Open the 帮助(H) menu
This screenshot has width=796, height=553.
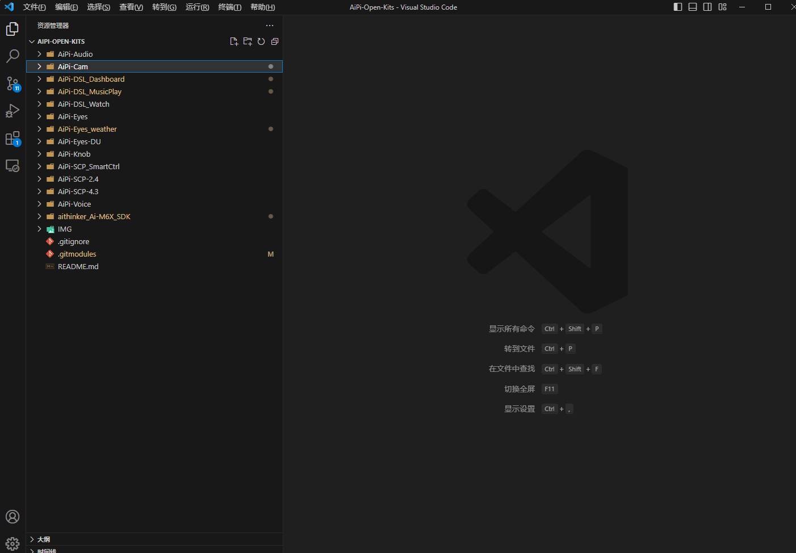point(262,7)
